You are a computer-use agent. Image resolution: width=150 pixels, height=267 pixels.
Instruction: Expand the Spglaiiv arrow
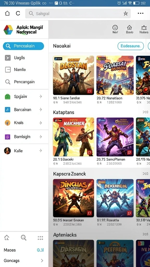point(40,96)
